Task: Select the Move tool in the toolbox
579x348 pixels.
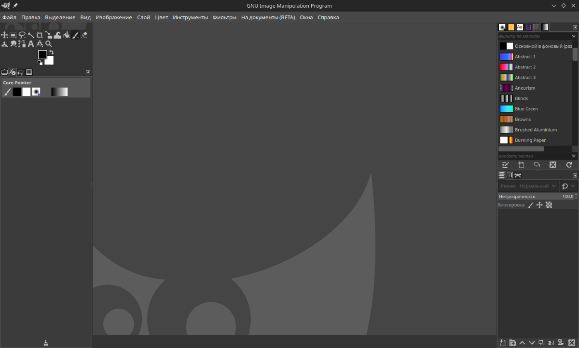Action: [x=4, y=35]
